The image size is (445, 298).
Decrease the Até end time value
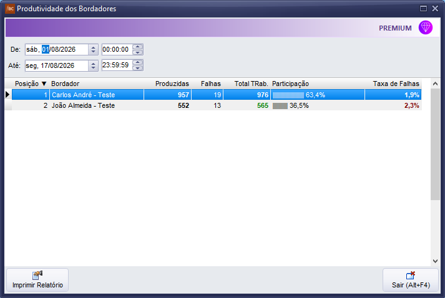click(x=138, y=68)
